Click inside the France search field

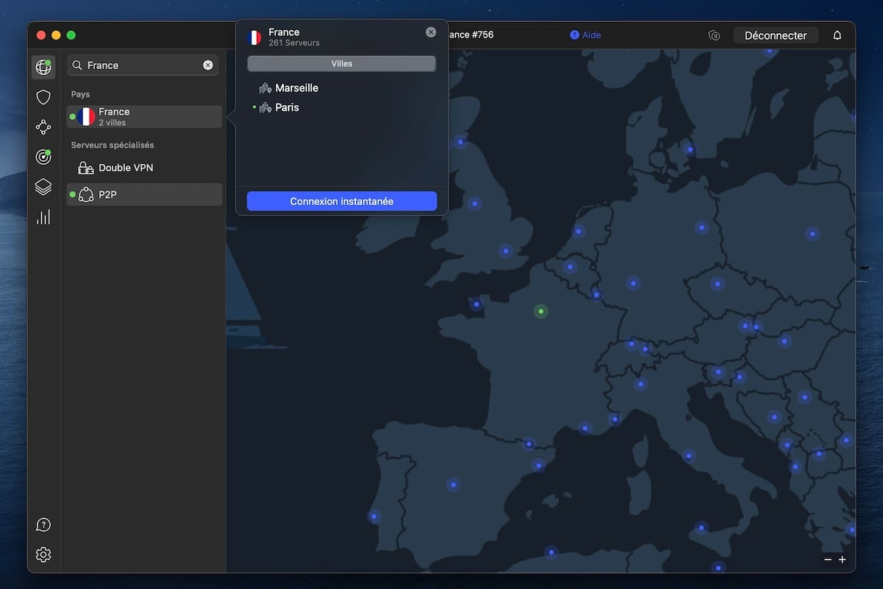pos(143,65)
